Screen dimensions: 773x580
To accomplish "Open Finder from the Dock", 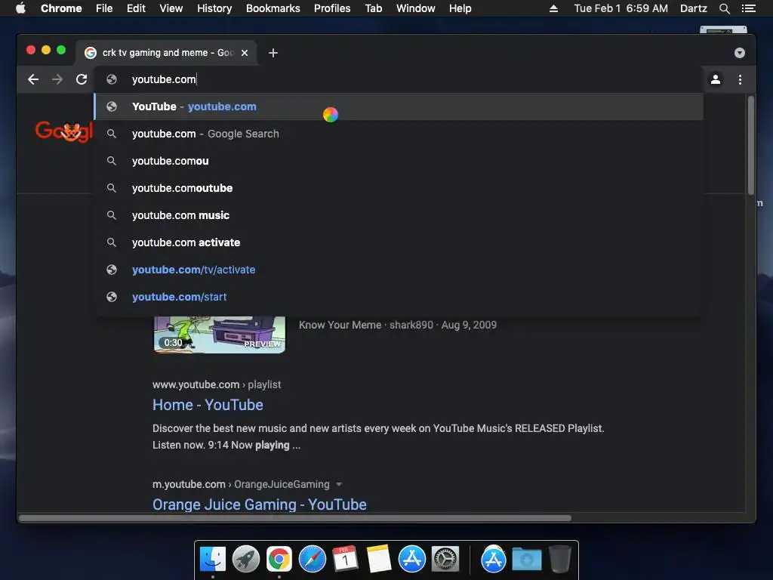I will [x=213, y=559].
